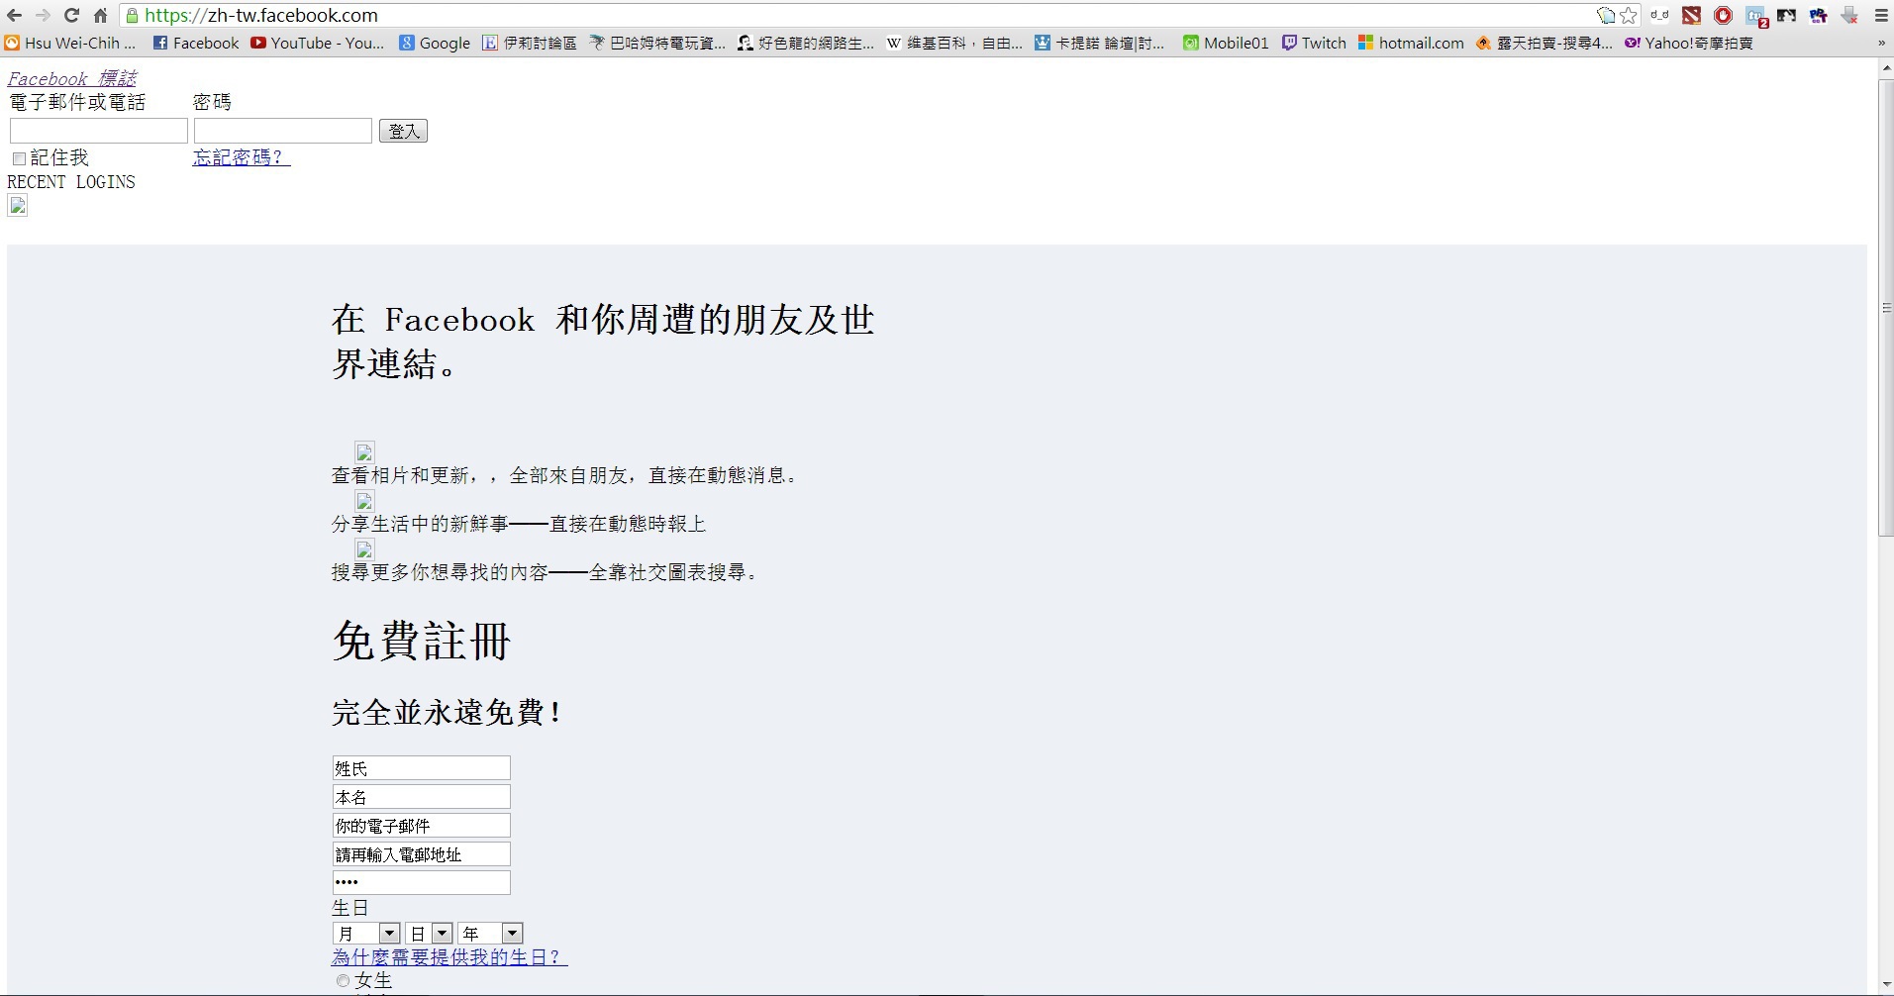Open the 為什麼需要提供我的生日? link
Image resolution: width=1894 pixels, height=996 pixels.
(x=449, y=957)
